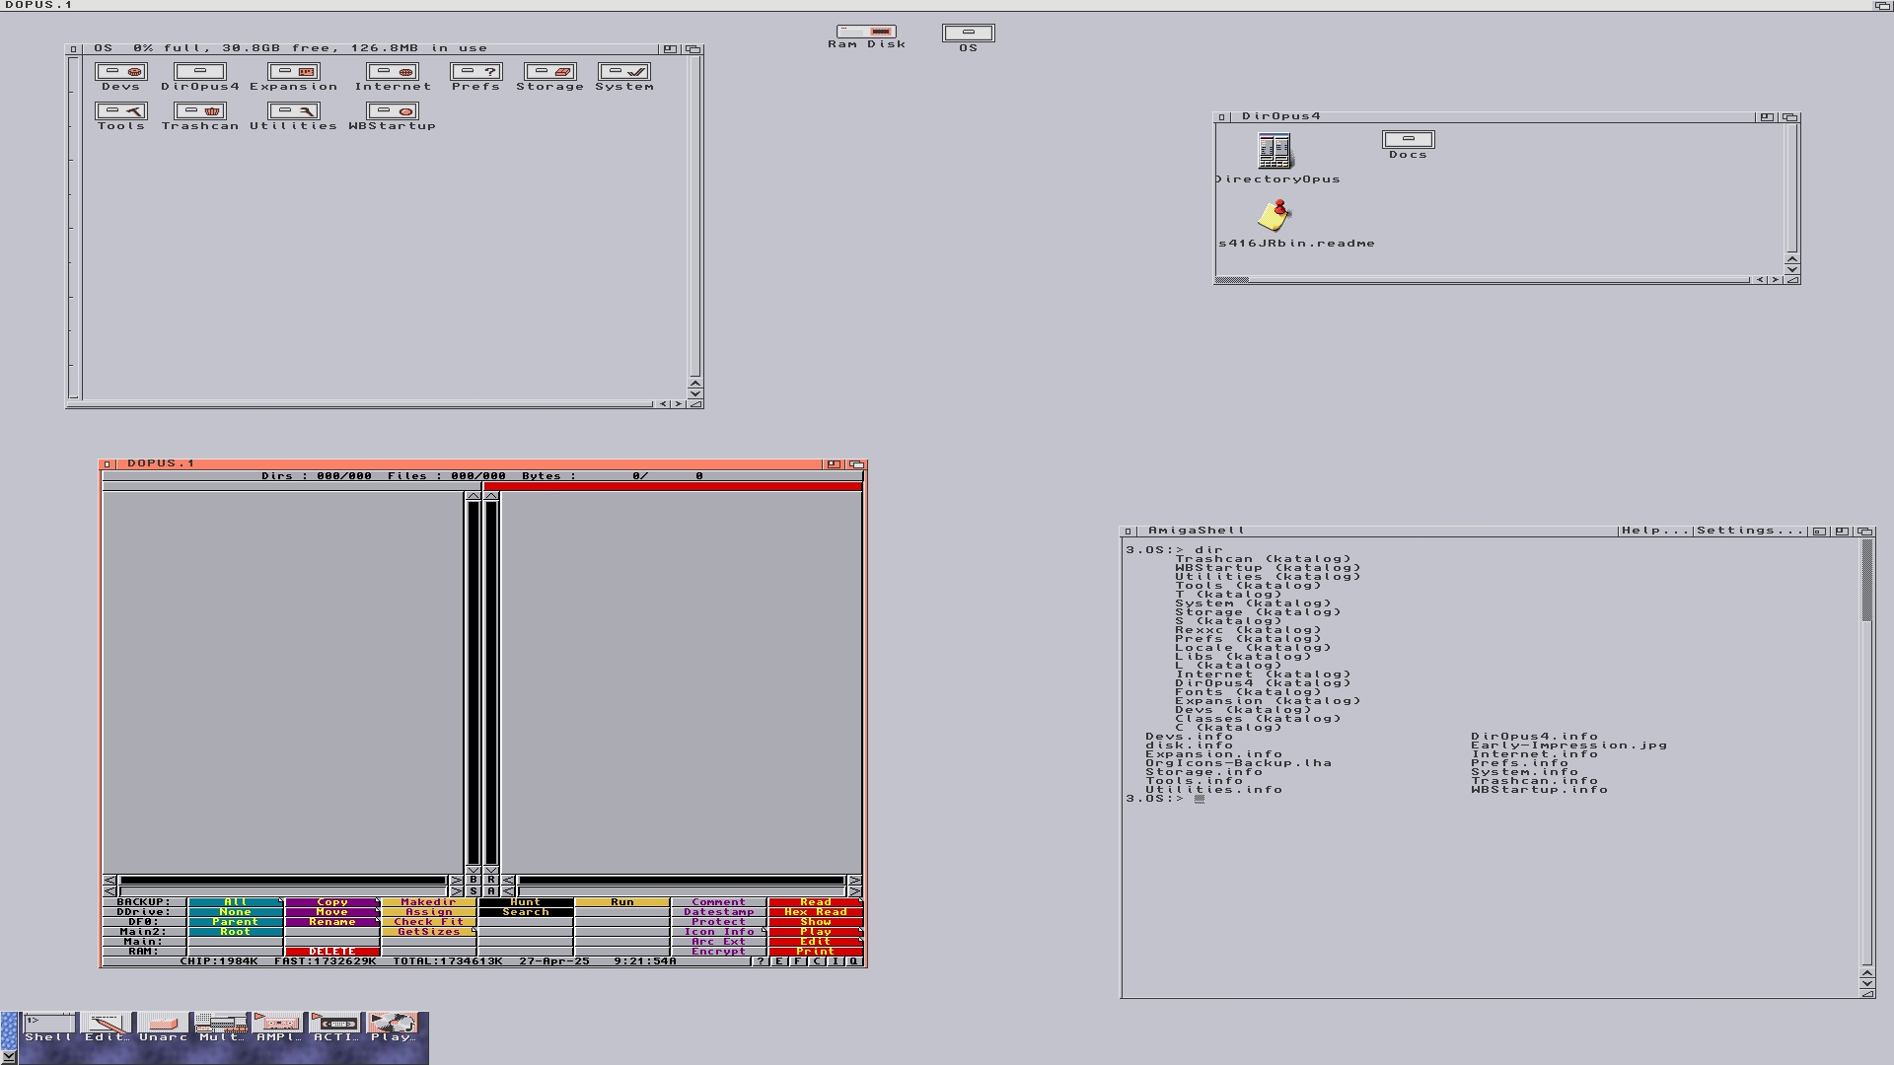This screenshot has height=1065, width=1894.
Task: Toggle the small S button between listers
Action: [x=473, y=891]
